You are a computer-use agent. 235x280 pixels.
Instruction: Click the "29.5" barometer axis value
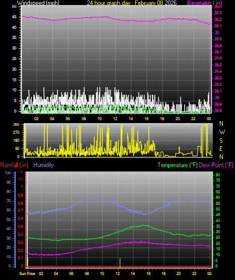[x=218, y=65]
